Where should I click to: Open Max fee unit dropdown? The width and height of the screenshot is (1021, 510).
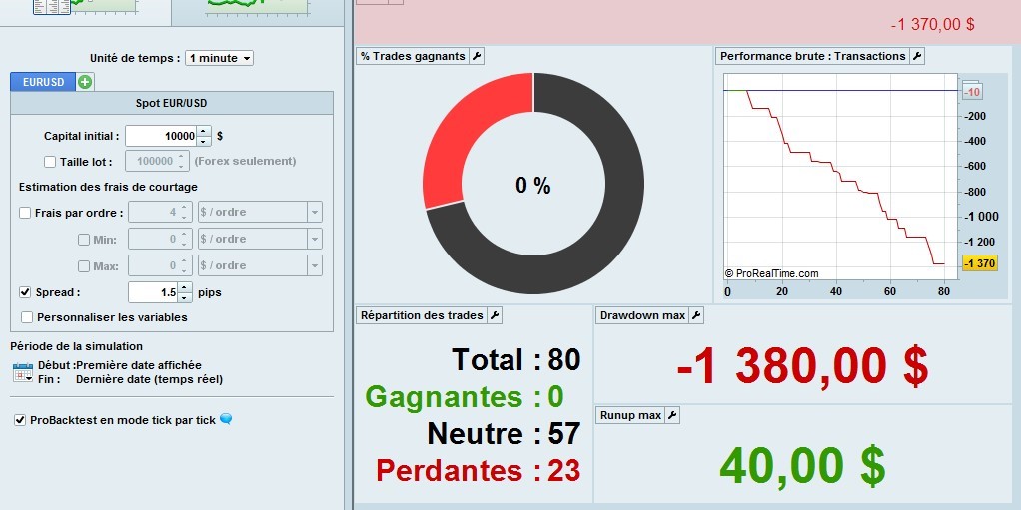click(x=315, y=265)
